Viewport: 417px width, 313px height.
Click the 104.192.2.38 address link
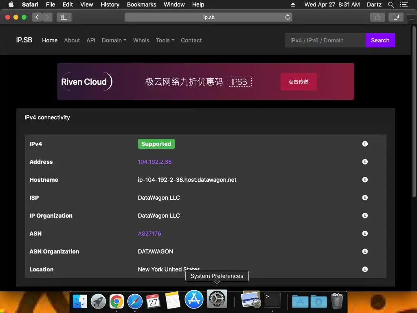[155, 162]
